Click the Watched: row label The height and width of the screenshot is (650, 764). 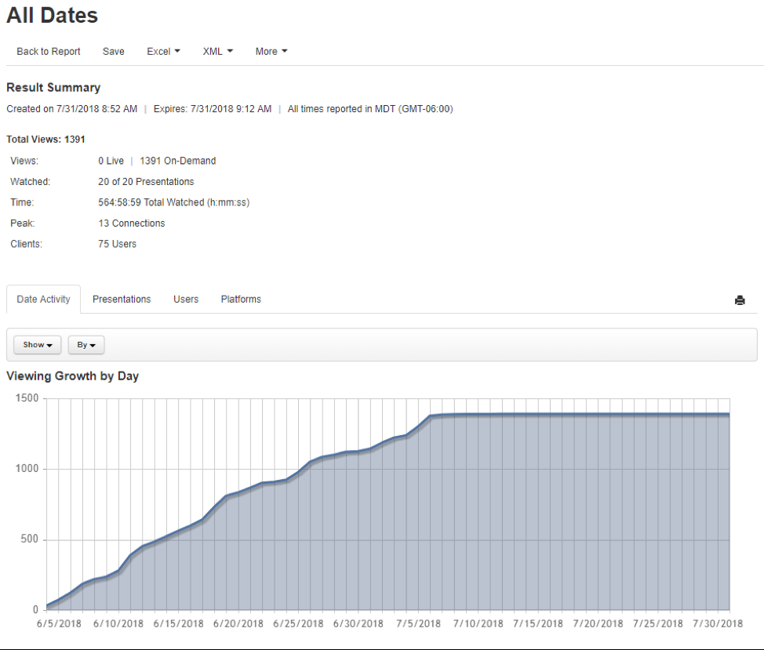(31, 182)
